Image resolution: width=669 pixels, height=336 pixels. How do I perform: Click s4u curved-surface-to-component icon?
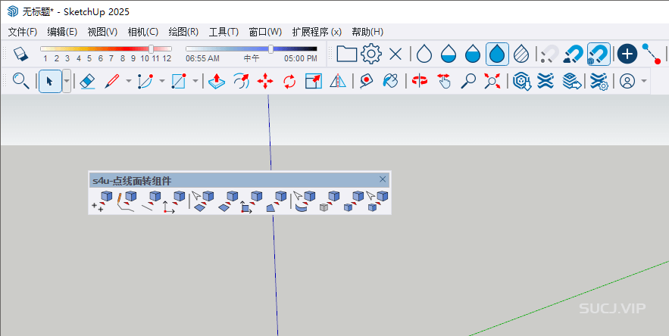pos(305,201)
